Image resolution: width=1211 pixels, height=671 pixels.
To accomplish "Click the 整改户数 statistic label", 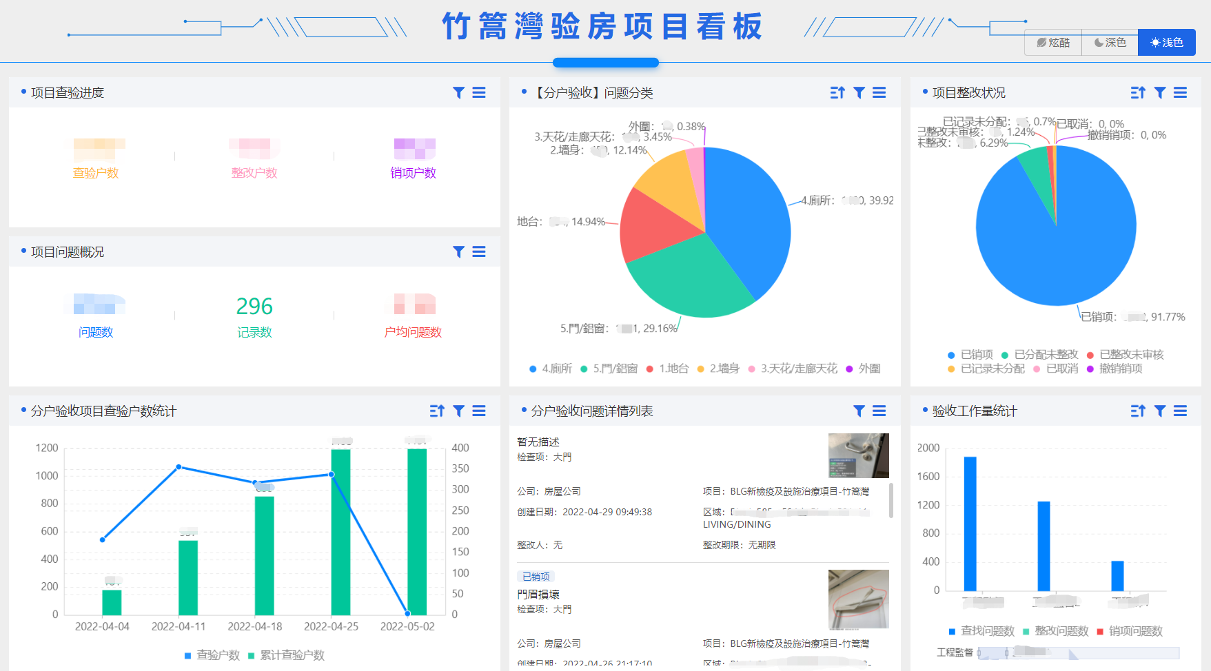I will pos(254,173).
